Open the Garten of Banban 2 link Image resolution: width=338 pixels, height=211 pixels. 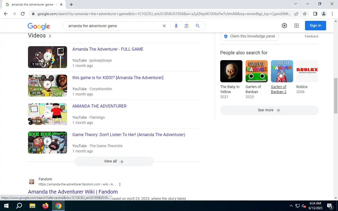[x=279, y=89]
